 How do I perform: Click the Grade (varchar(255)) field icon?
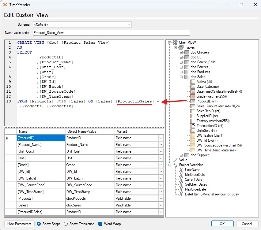[x=193, y=96]
